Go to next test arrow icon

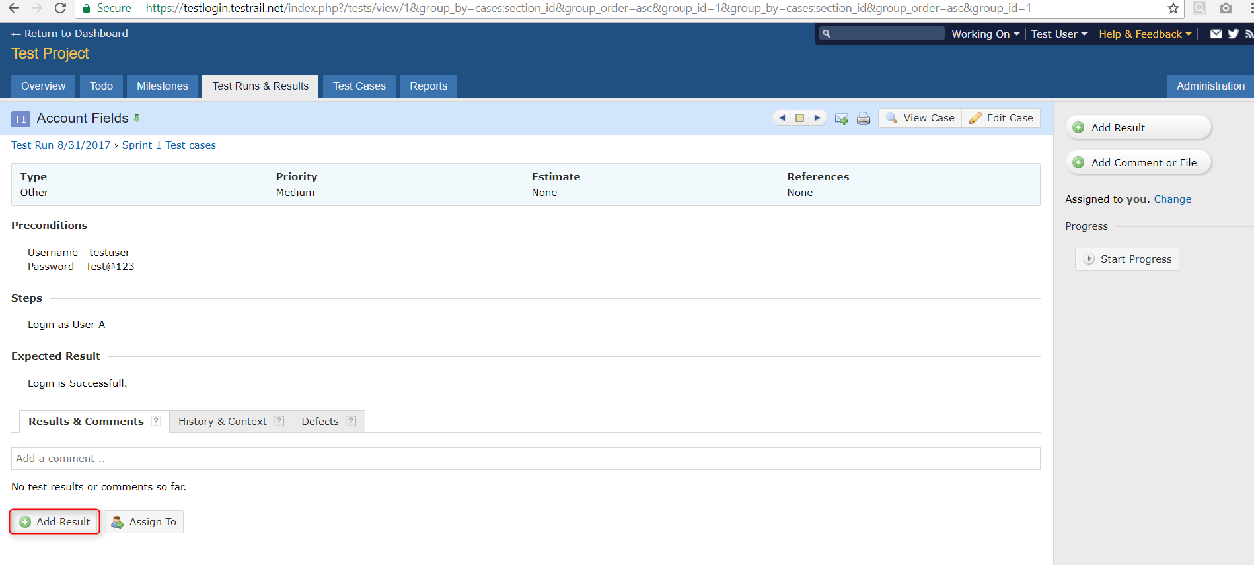coord(817,118)
